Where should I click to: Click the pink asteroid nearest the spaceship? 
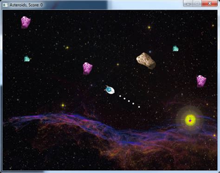coord(87,69)
